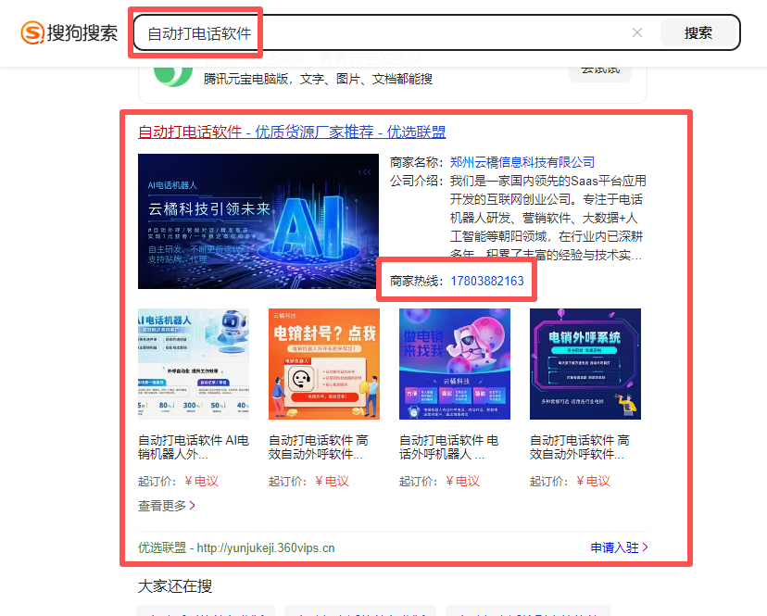Click the Sogou search logo
This screenshot has width=767, height=616.
69,33
